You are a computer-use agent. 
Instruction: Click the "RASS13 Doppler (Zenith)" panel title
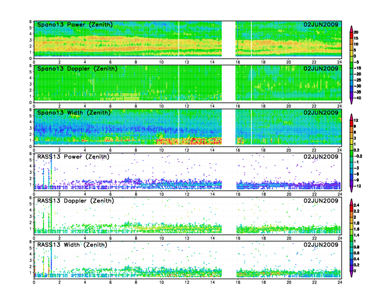pos(76,201)
